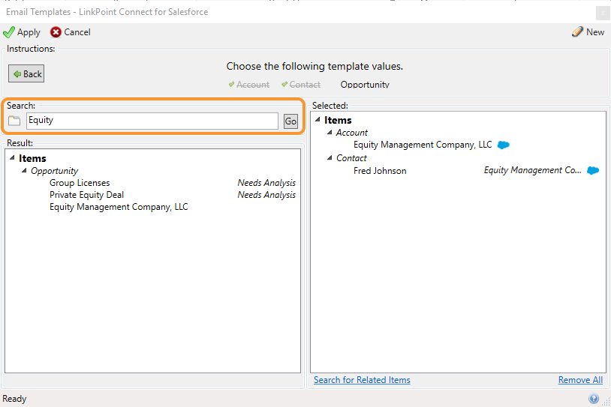This screenshot has width=611, height=407.
Task: Click the Ready status bar text
Action: [x=14, y=399]
